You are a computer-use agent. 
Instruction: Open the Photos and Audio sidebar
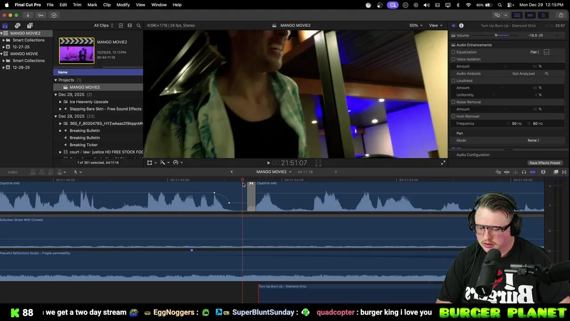(x=17, y=25)
